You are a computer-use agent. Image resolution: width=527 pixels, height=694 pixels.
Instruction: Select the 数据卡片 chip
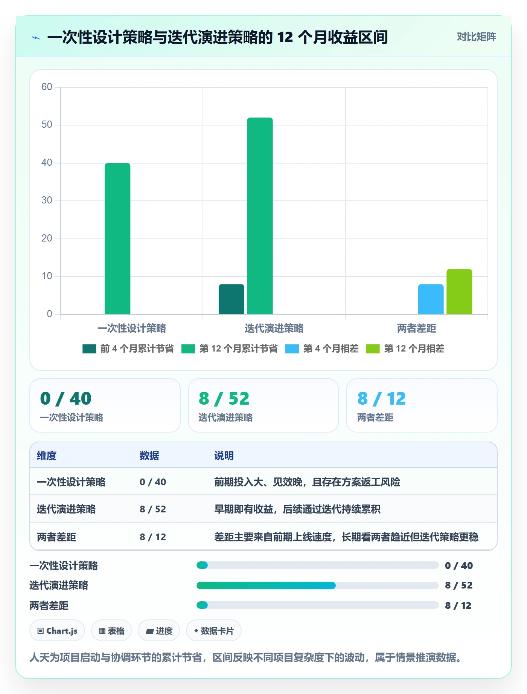pyautogui.click(x=214, y=631)
